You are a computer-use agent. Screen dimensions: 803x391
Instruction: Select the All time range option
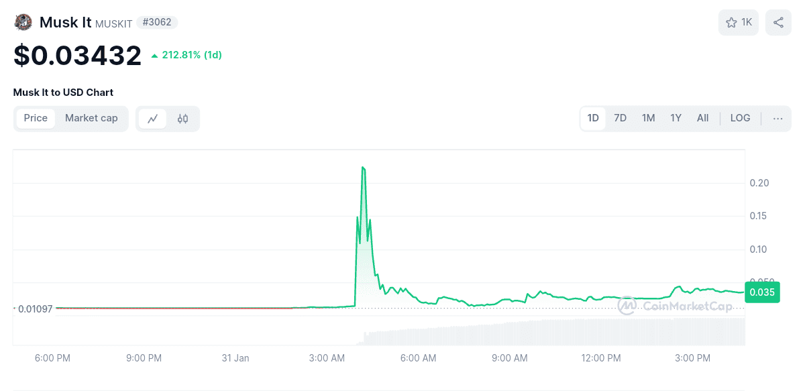pos(702,118)
